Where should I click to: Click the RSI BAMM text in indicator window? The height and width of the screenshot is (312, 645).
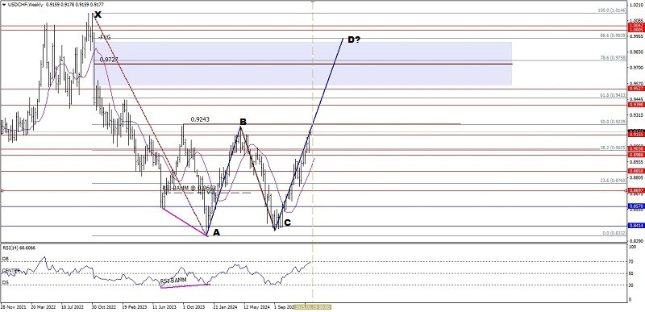(173, 281)
